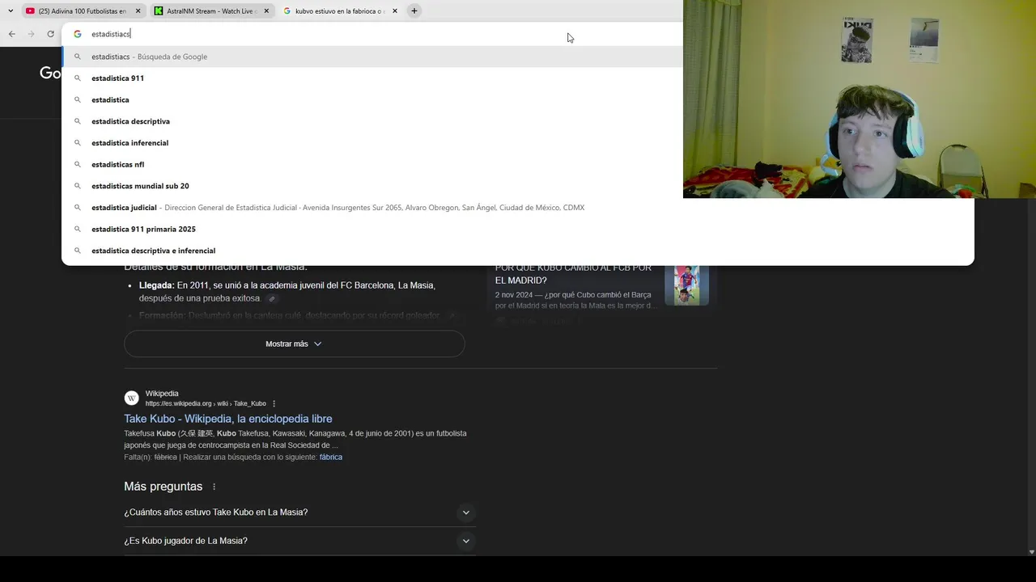
Task: Open Más preguntas three-dot options
Action: click(214, 487)
